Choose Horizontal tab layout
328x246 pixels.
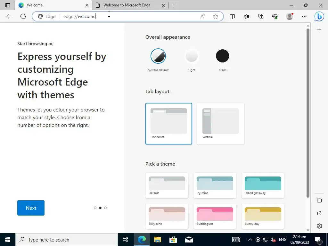click(168, 124)
